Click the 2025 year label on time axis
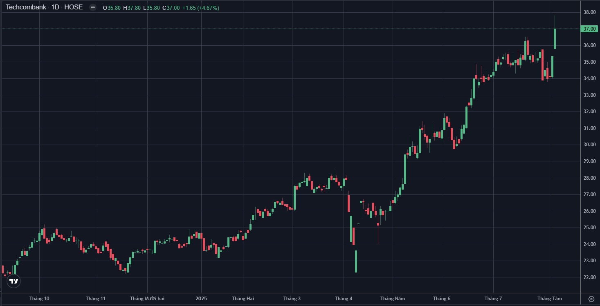The width and height of the screenshot is (600, 306). [201, 299]
